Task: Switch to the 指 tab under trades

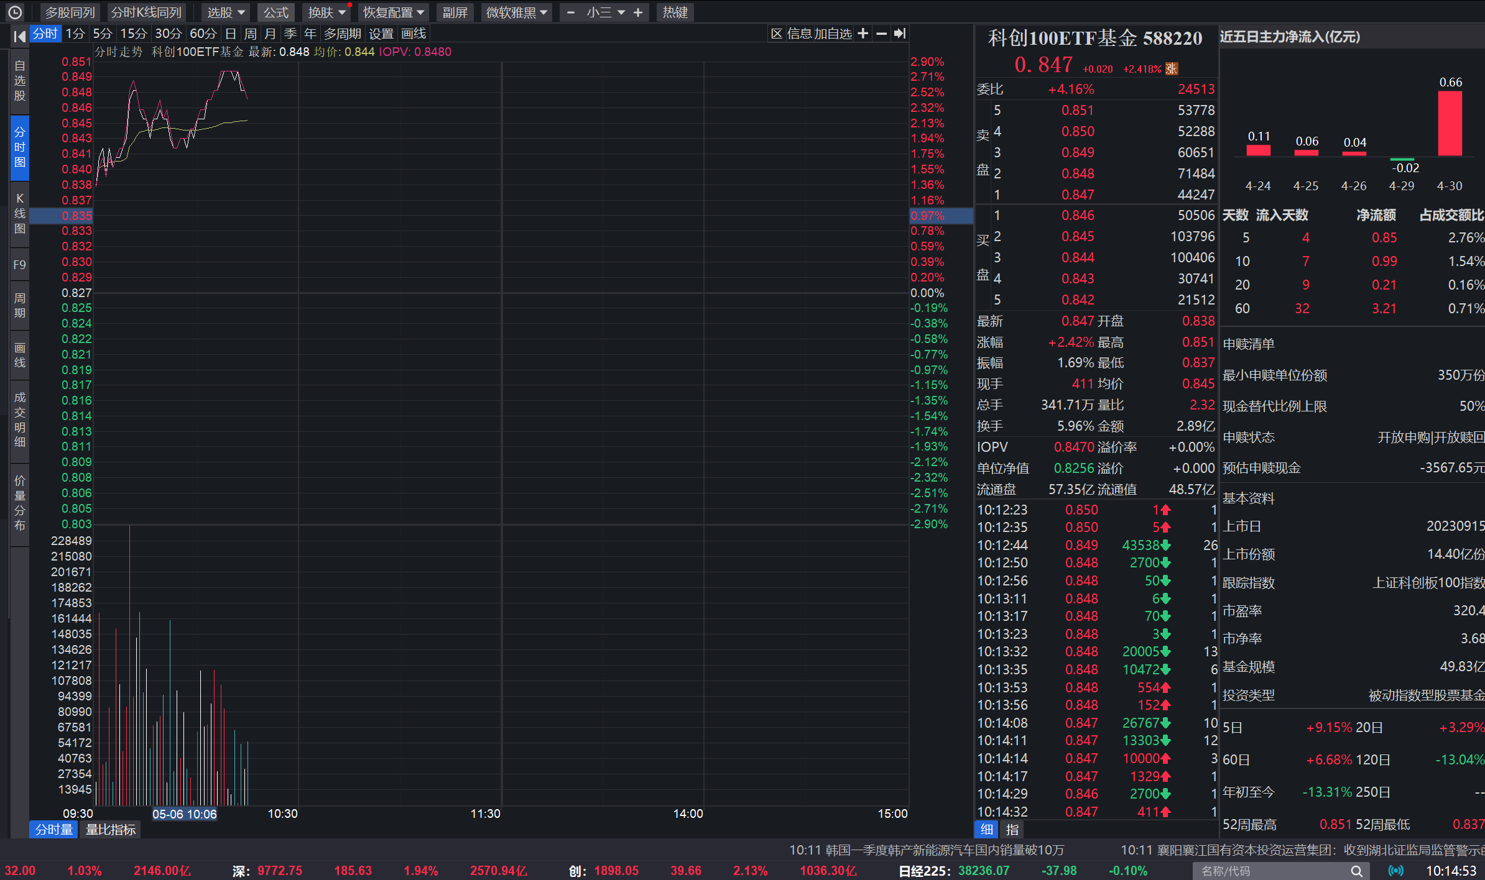Action: (x=1012, y=830)
